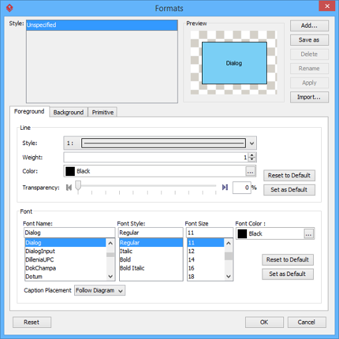Screen dimensions: 339x339
Task: Click the Cancel button
Action: pyautogui.click(x=307, y=322)
